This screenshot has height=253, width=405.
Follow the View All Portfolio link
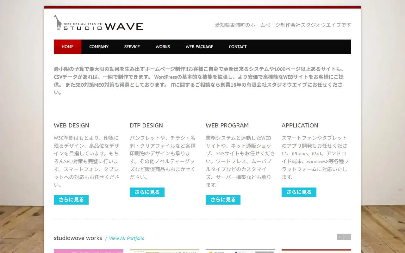click(127, 238)
